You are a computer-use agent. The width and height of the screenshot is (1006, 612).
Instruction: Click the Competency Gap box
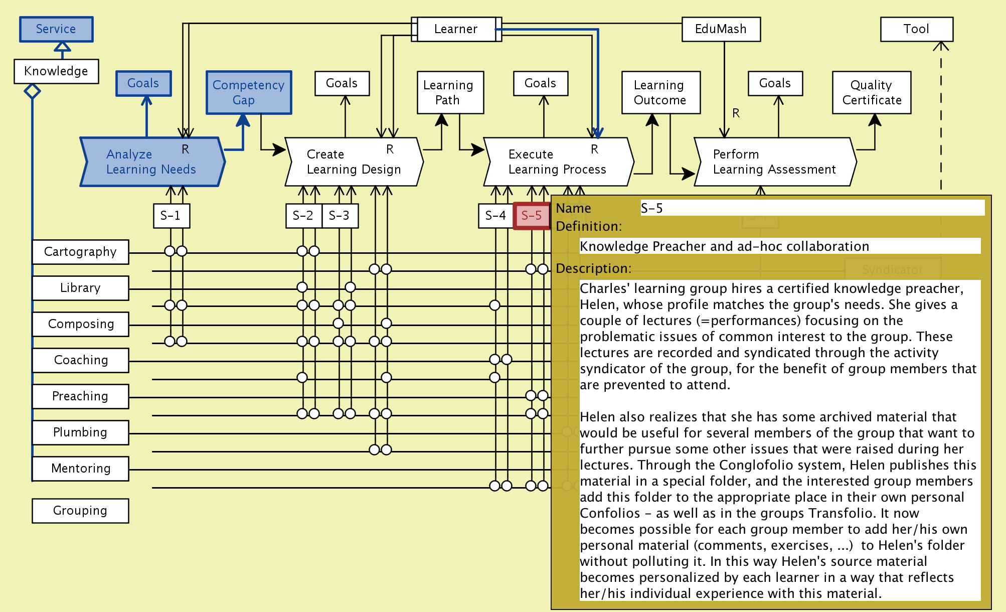coord(249,92)
